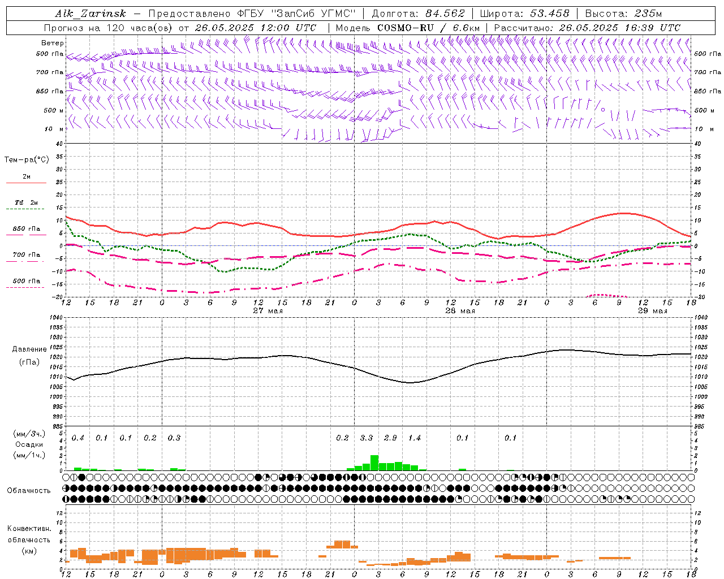
Task: Click the model name COSMO-RU / 6.6км
Action: 429,28
